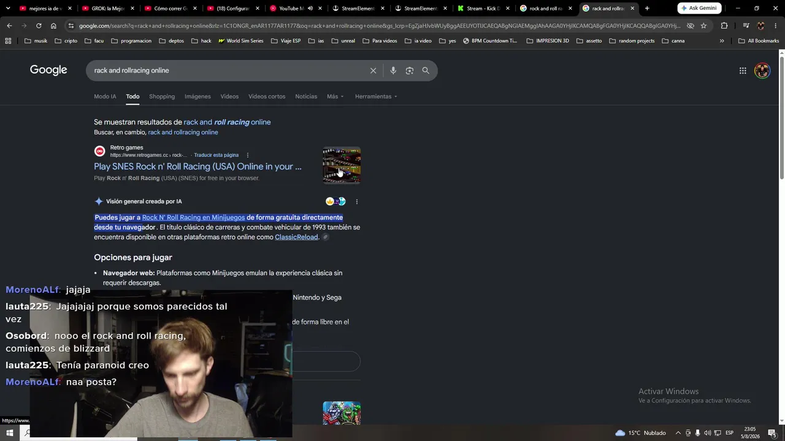Open the Herramientas dropdown
Image resolution: width=785 pixels, height=441 pixels.
point(376,96)
